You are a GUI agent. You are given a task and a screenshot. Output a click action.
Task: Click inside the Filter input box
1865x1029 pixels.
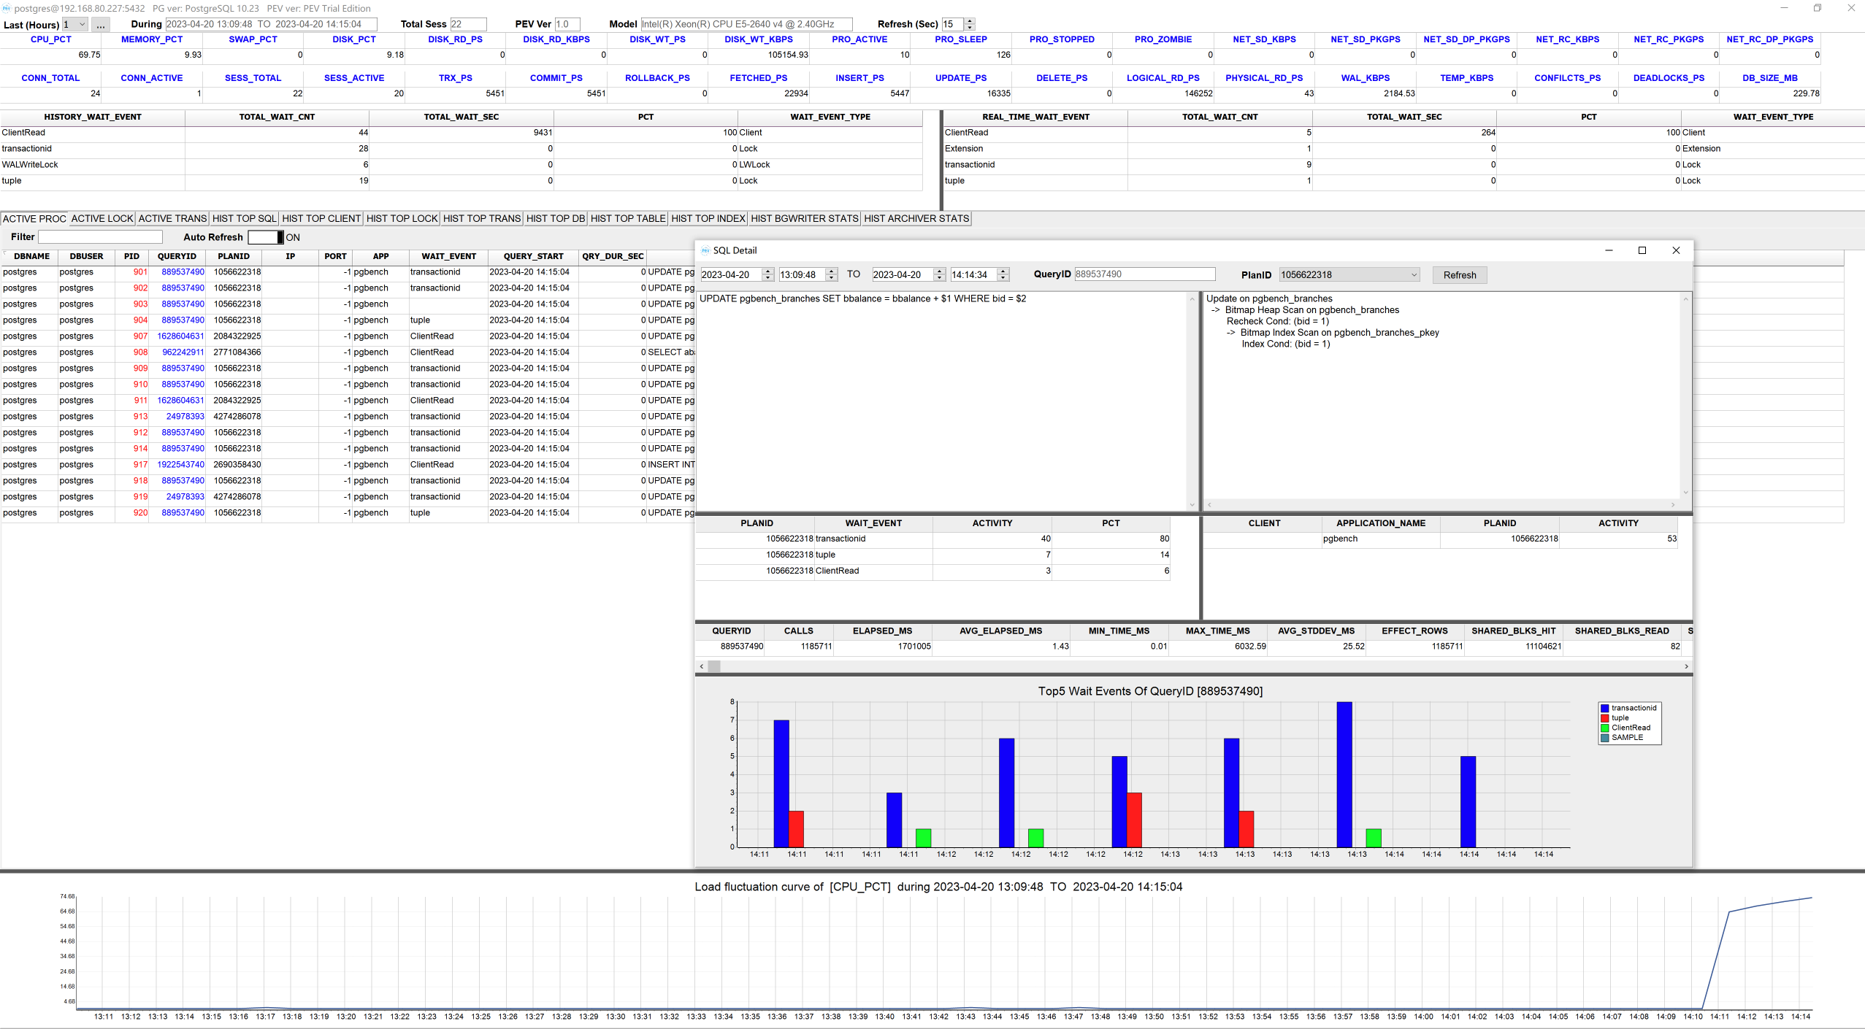click(x=100, y=236)
